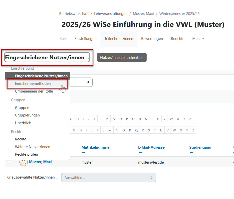Filter the list by letter M
This screenshot has height=199, width=234.
[107, 119]
